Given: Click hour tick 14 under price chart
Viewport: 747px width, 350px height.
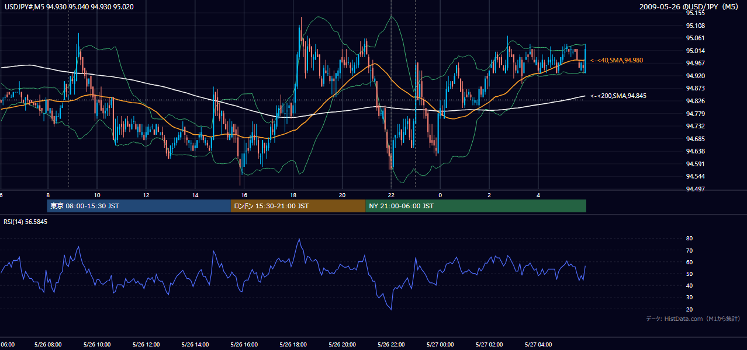Looking at the screenshot, I should 195,195.
